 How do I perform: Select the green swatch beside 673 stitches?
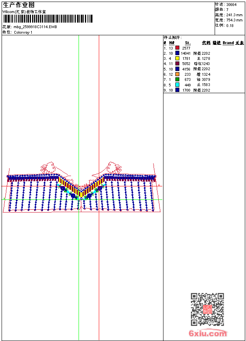[x=177, y=79]
